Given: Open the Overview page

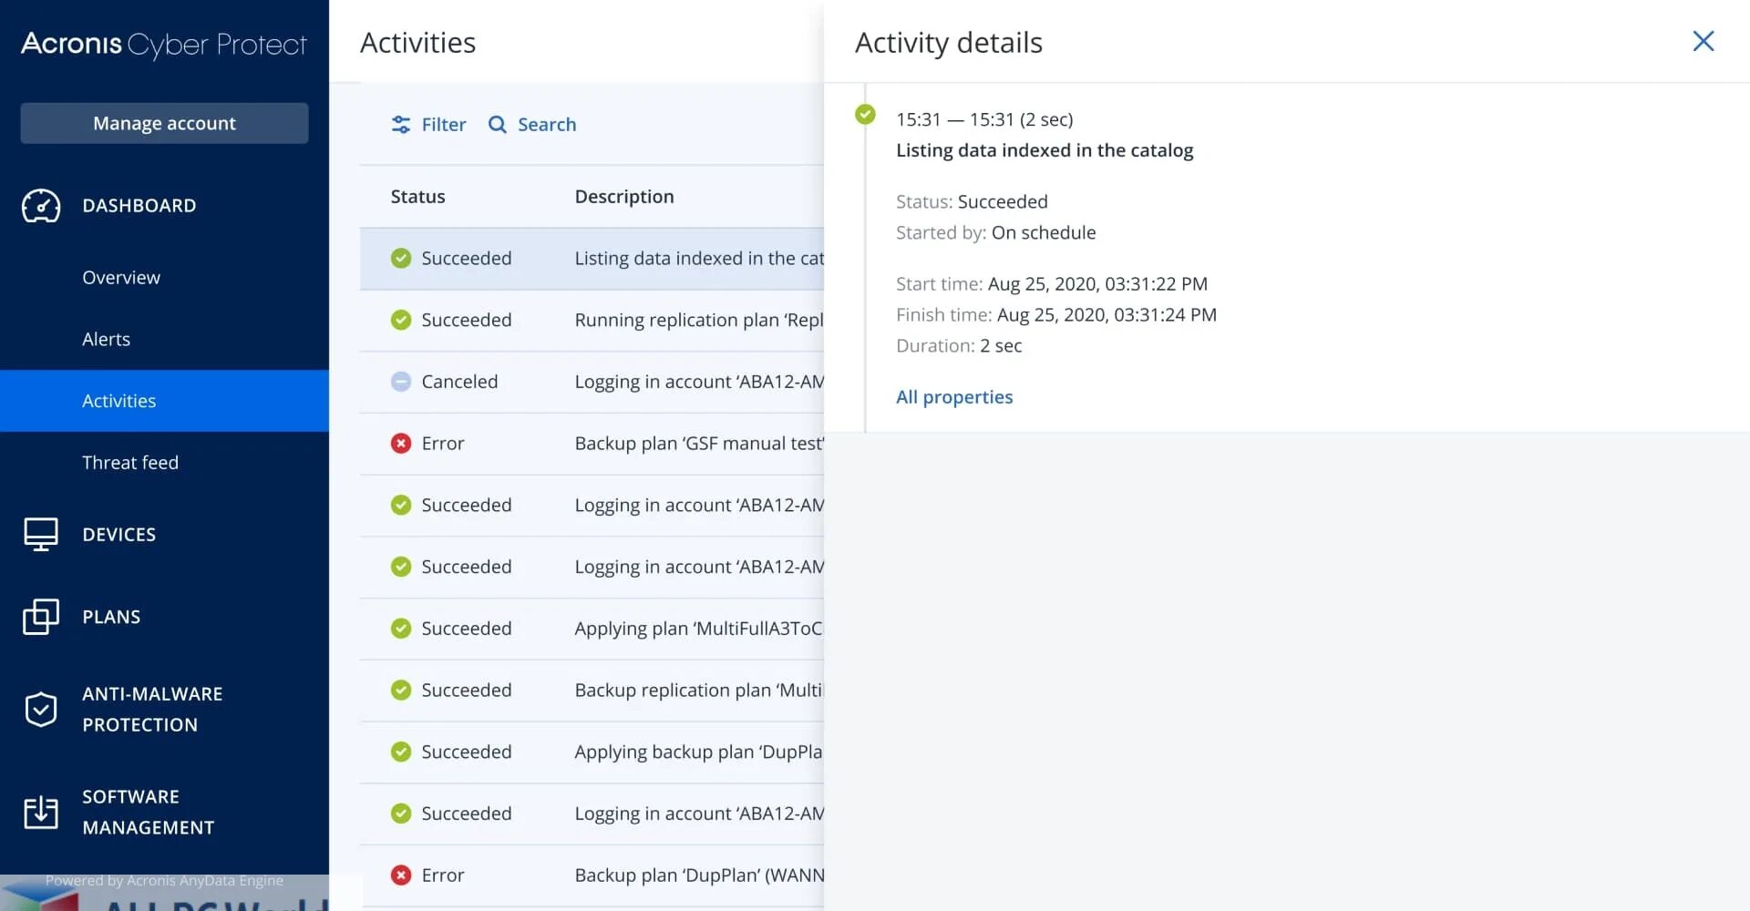Looking at the screenshot, I should [120, 277].
